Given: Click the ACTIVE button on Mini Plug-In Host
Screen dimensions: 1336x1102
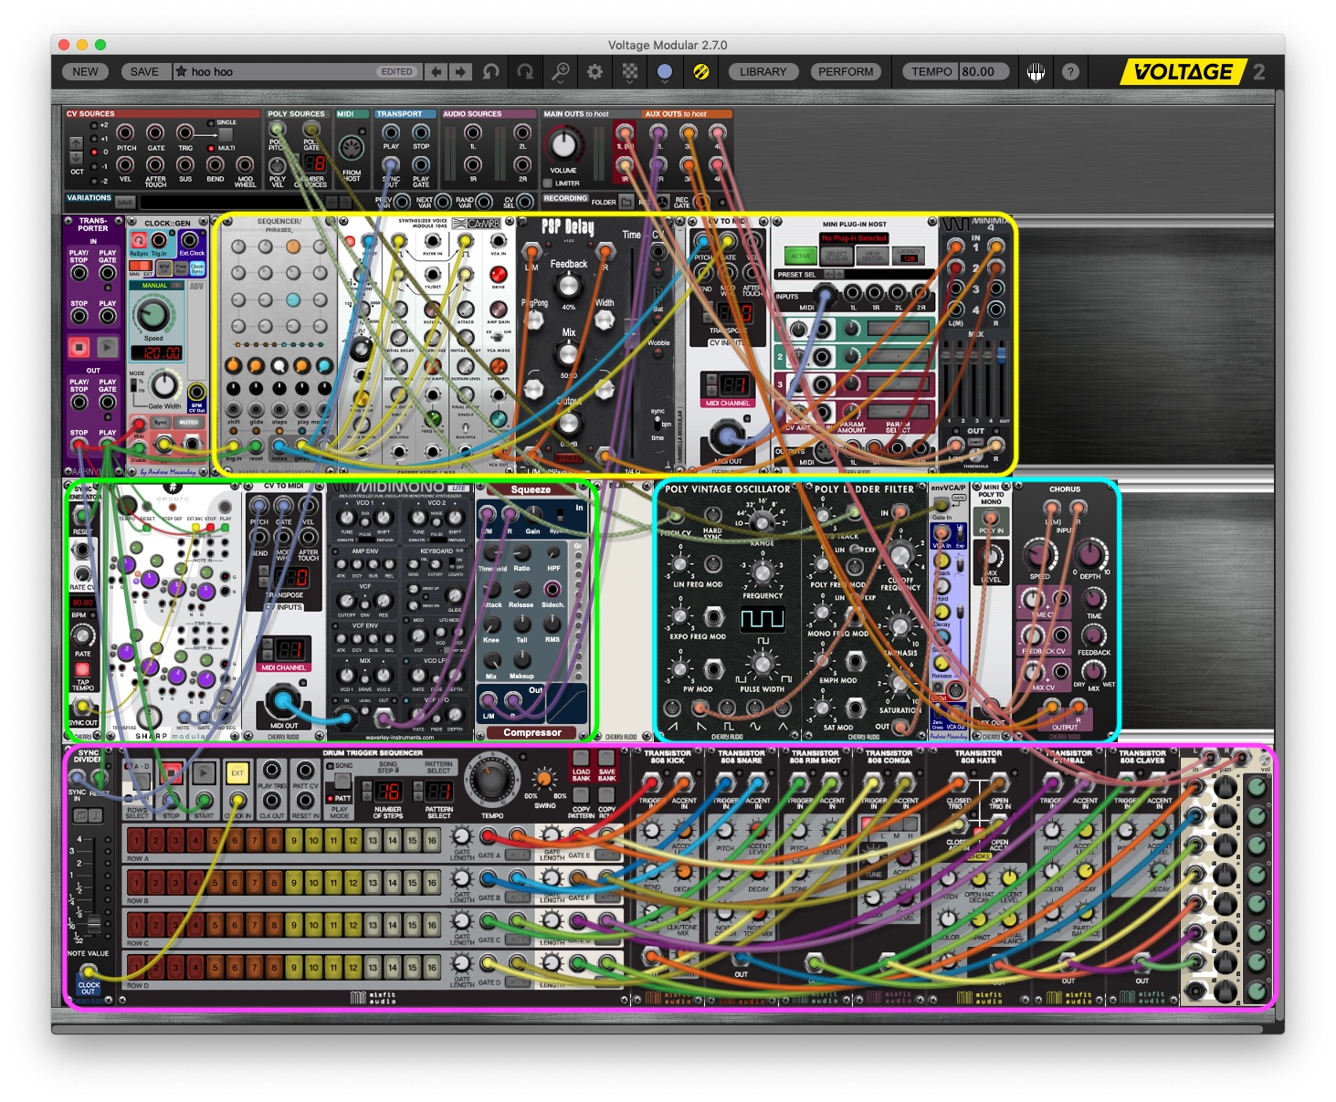Looking at the screenshot, I should (800, 256).
